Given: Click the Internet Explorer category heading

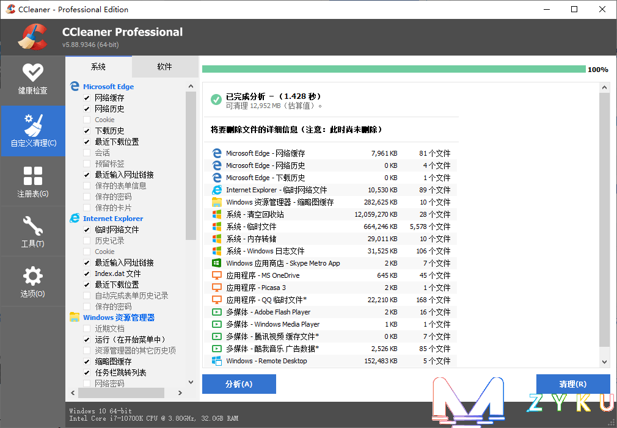Looking at the screenshot, I should (x=113, y=219).
